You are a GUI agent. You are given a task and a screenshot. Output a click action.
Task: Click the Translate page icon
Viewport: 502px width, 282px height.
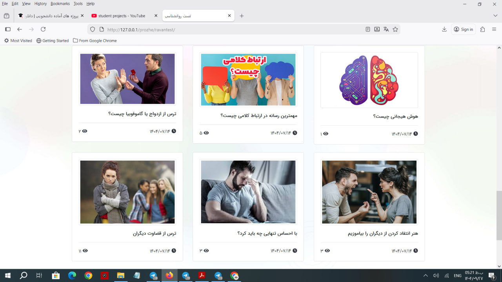(x=386, y=29)
